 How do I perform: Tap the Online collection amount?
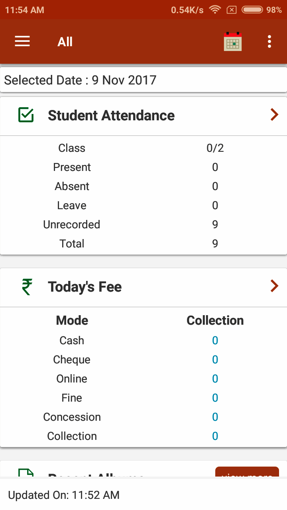pos(215,379)
